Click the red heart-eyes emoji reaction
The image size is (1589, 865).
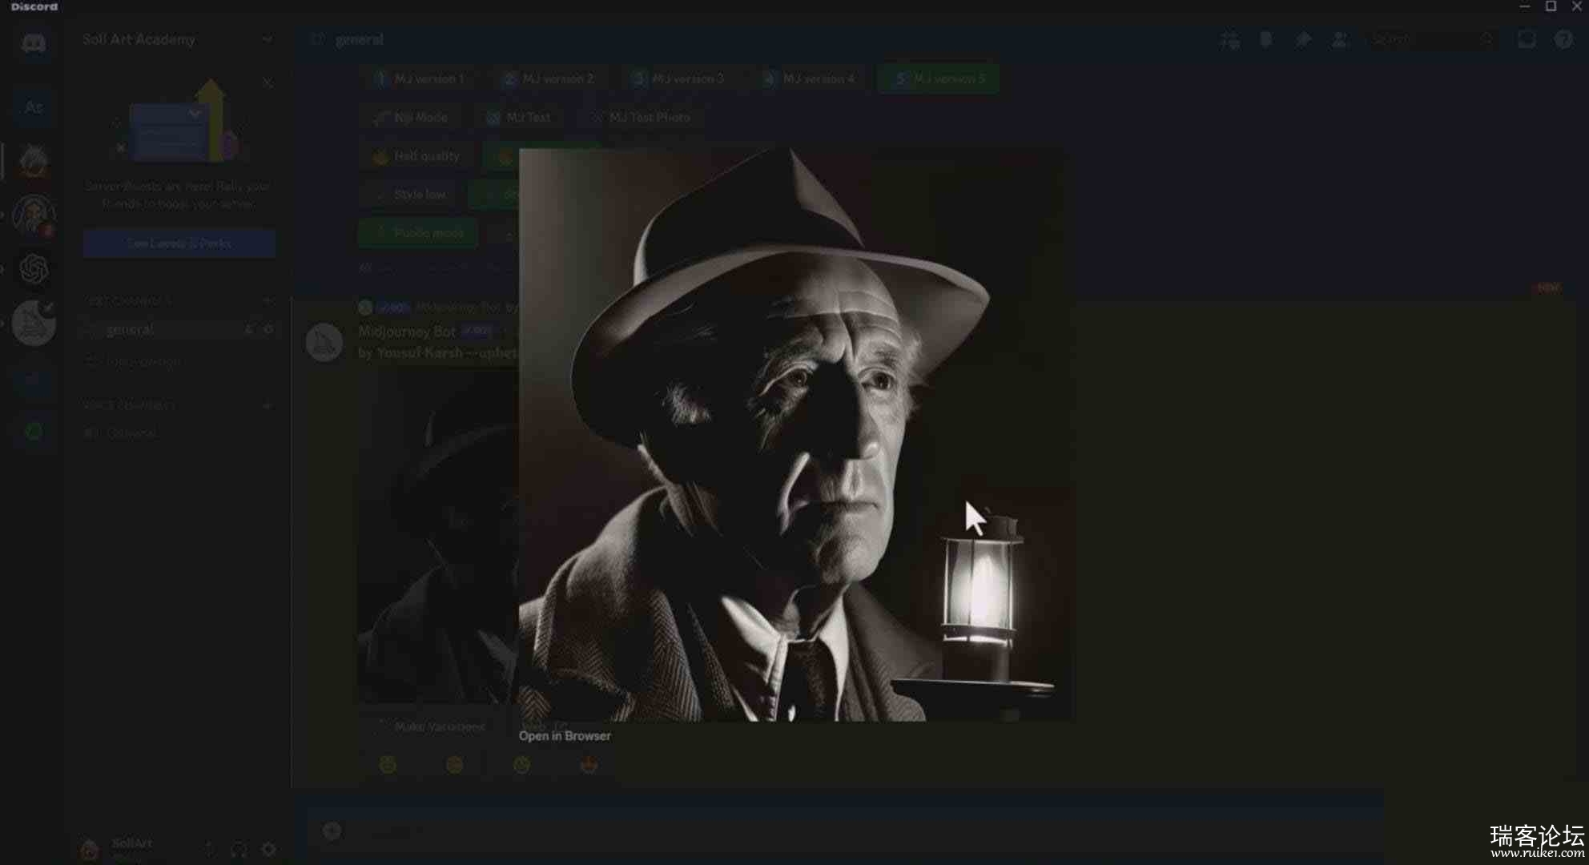click(x=589, y=766)
